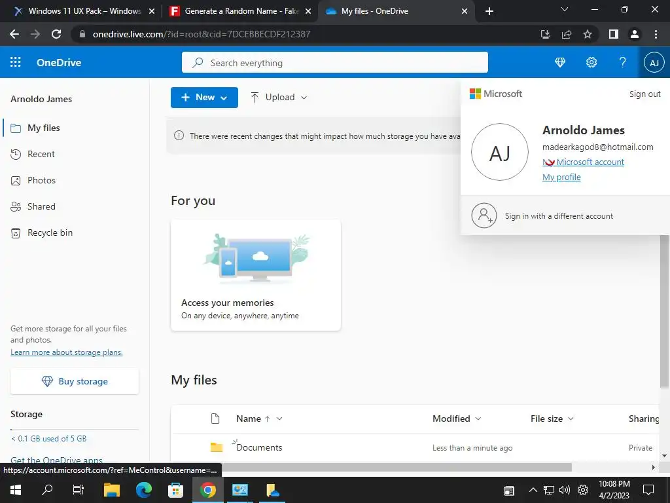Install OneDrive app icon in address bar
Image resolution: width=670 pixels, height=503 pixels.
pyautogui.click(x=546, y=34)
